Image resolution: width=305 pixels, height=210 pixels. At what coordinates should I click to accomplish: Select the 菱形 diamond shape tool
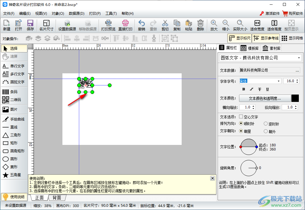pos(14,167)
